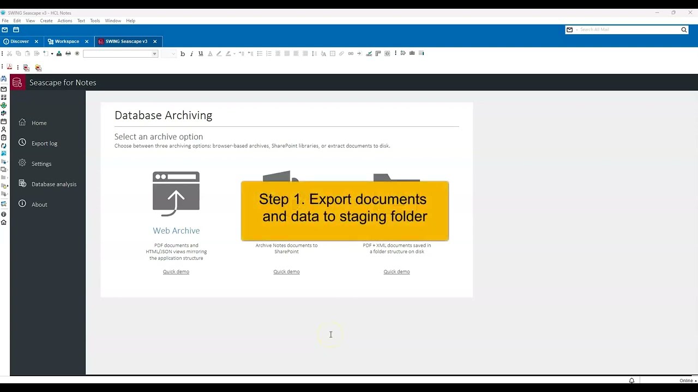This screenshot has width=698, height=392.
Task: Open the Text menu
Action: (81, 21)
